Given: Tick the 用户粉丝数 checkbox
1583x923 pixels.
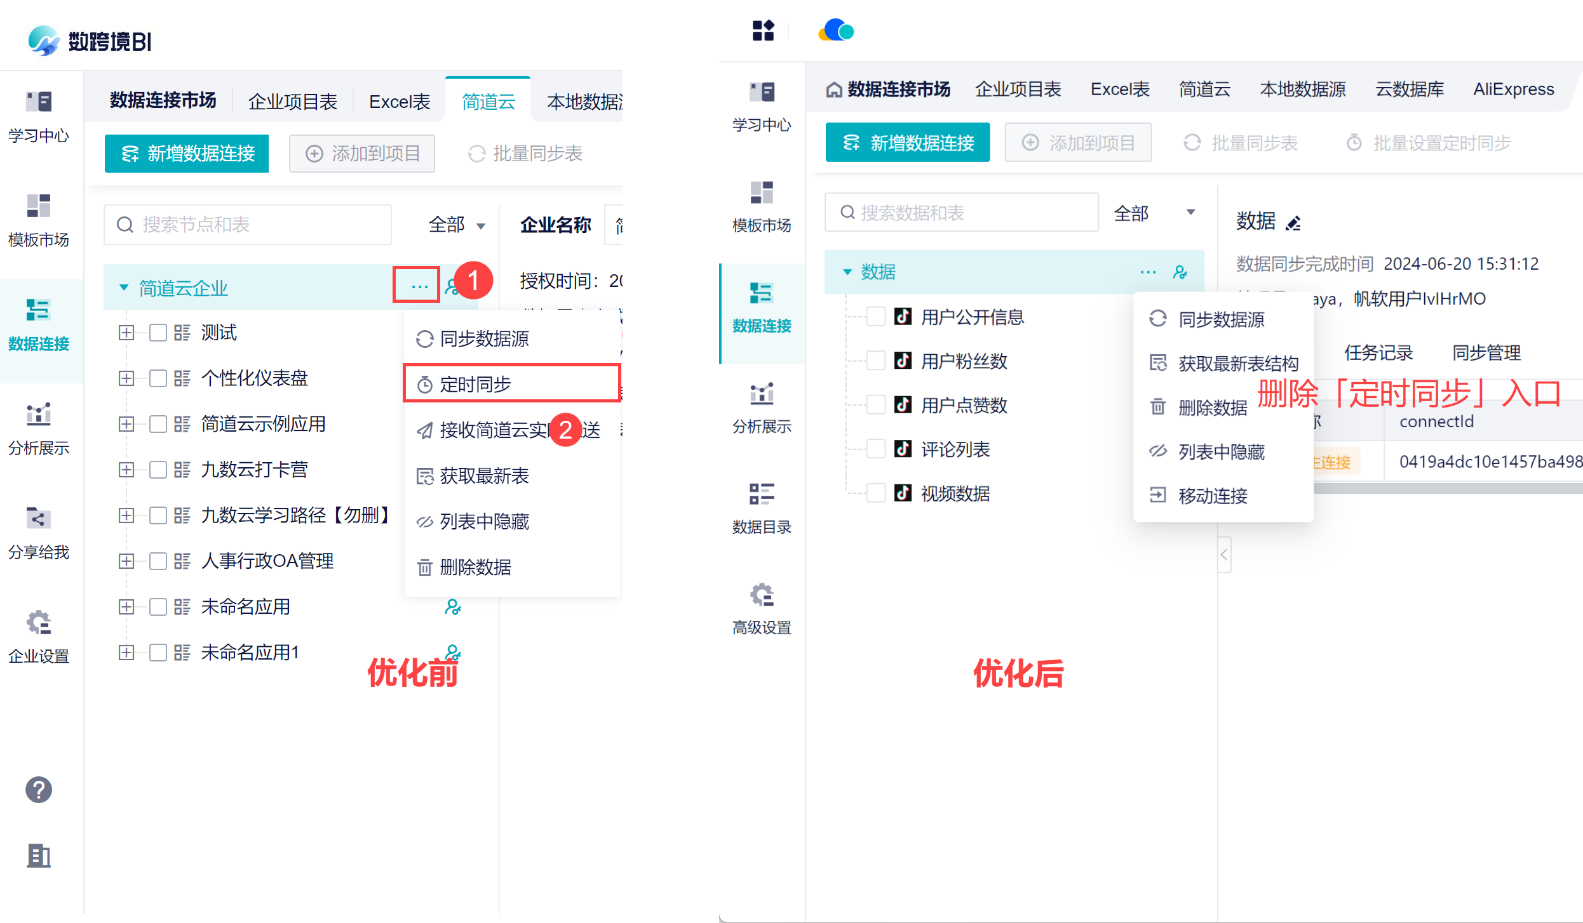Looking at the screenshot, I should (876, 361).
